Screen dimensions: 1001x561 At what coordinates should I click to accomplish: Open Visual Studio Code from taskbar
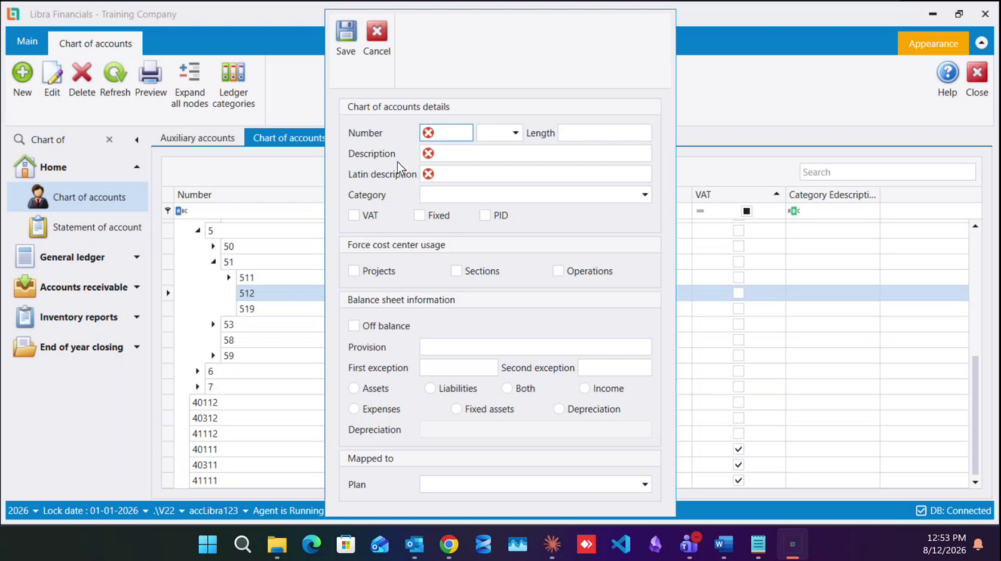(621, 544)
